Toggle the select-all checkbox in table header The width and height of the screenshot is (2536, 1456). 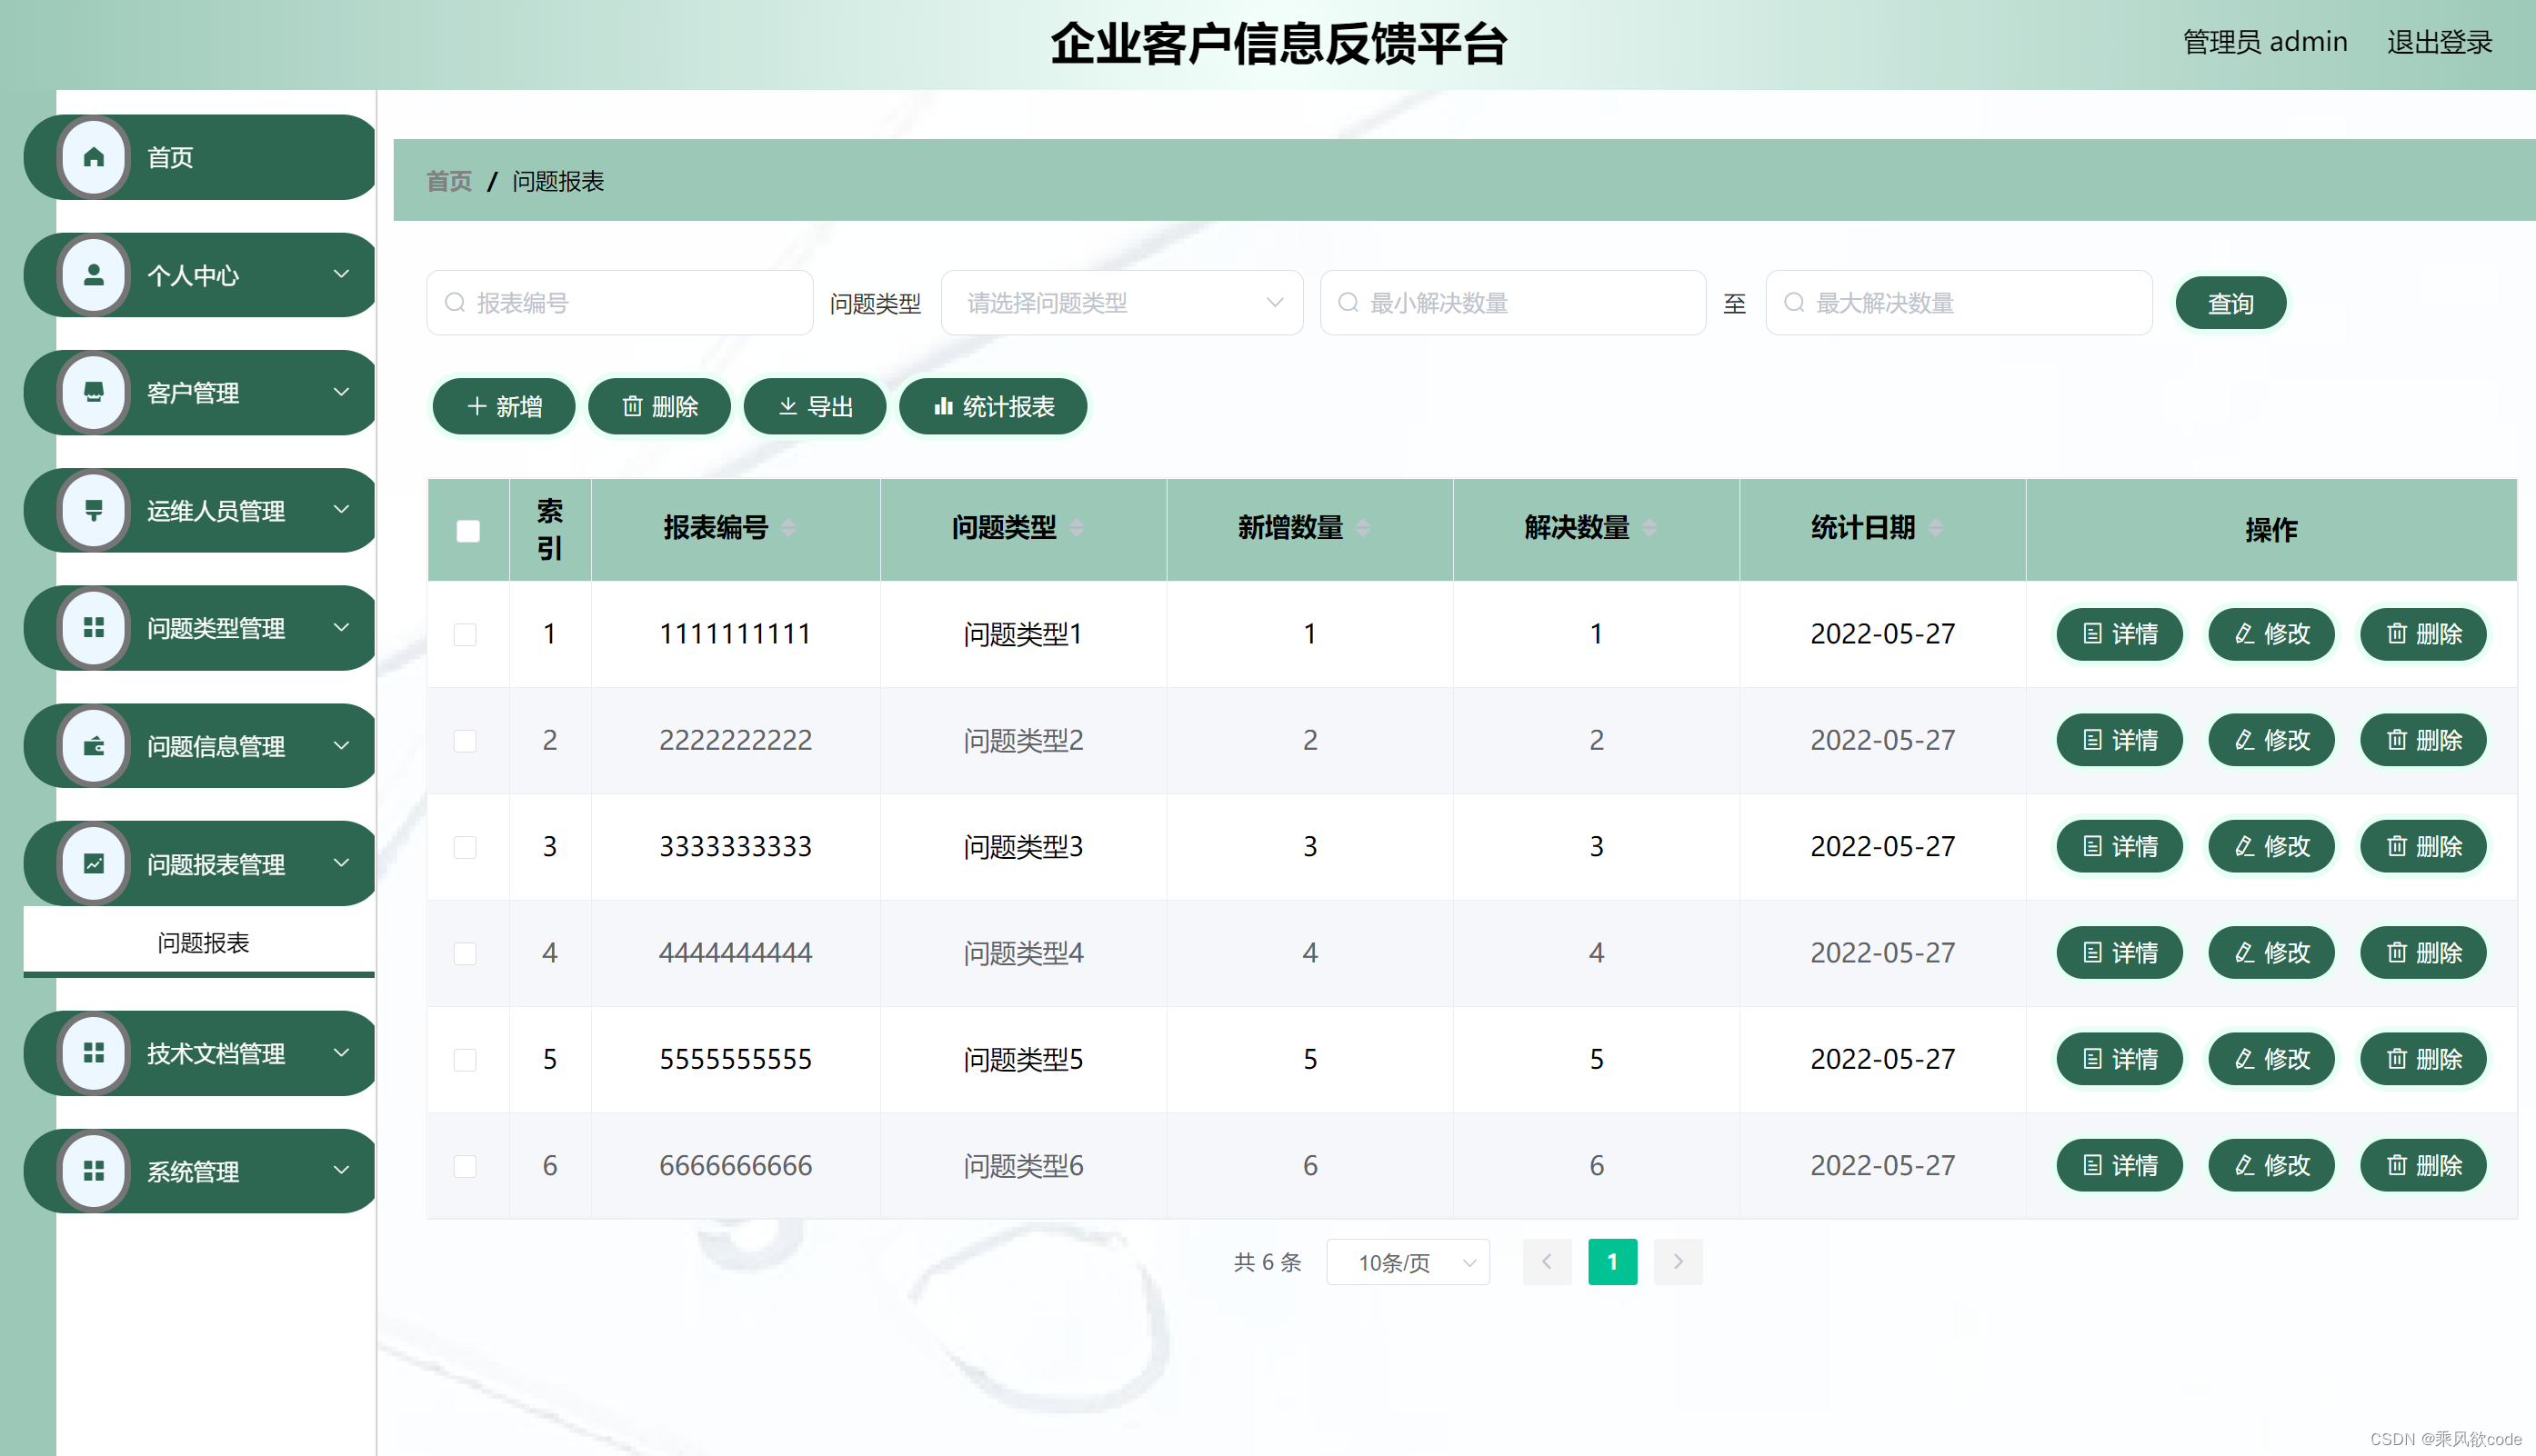[x=466, y=531]
